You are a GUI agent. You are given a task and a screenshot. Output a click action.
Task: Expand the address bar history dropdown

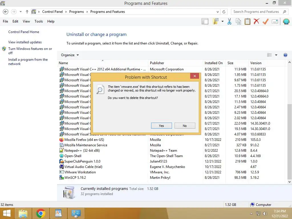218,12
